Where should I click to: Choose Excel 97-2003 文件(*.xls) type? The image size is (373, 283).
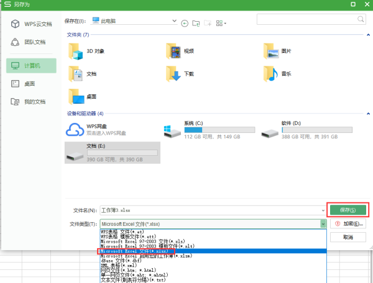point(213,241)
